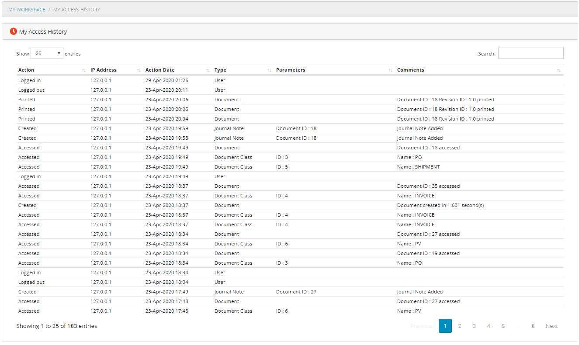Image resolution: width=579 pixels, height=345 pixels.
Task: Jump to the last page, page 8
Action: pyautogui.click(x=533, y=326)
